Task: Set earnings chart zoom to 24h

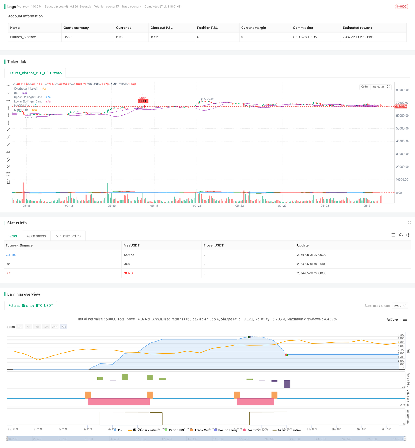Action: pyautogui.click(x=55, y=326)
